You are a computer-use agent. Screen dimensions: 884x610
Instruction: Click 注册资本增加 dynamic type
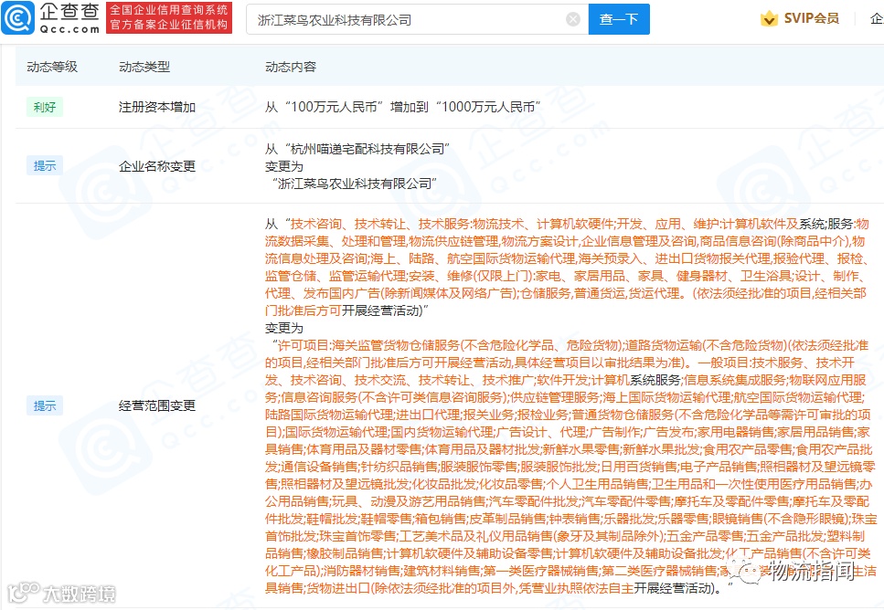[x=156, y=107]
